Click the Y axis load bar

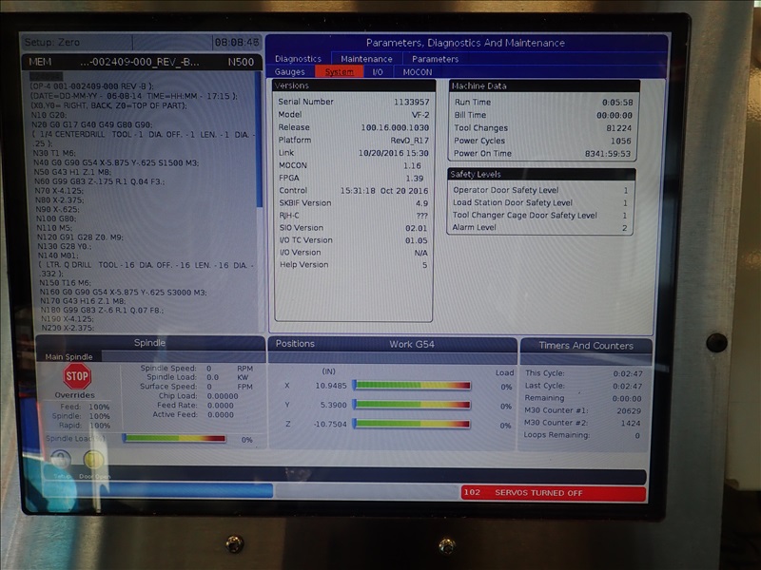pos(411,405)
